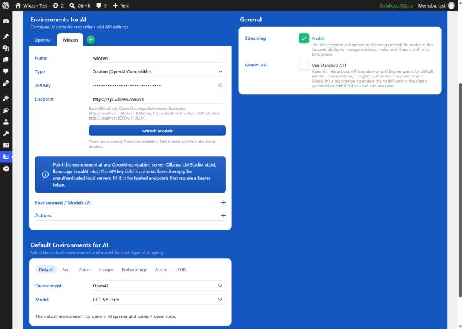Open the Users sidebar icon
The width and height of the screenshot is (463, 329).
pos(6,121)
